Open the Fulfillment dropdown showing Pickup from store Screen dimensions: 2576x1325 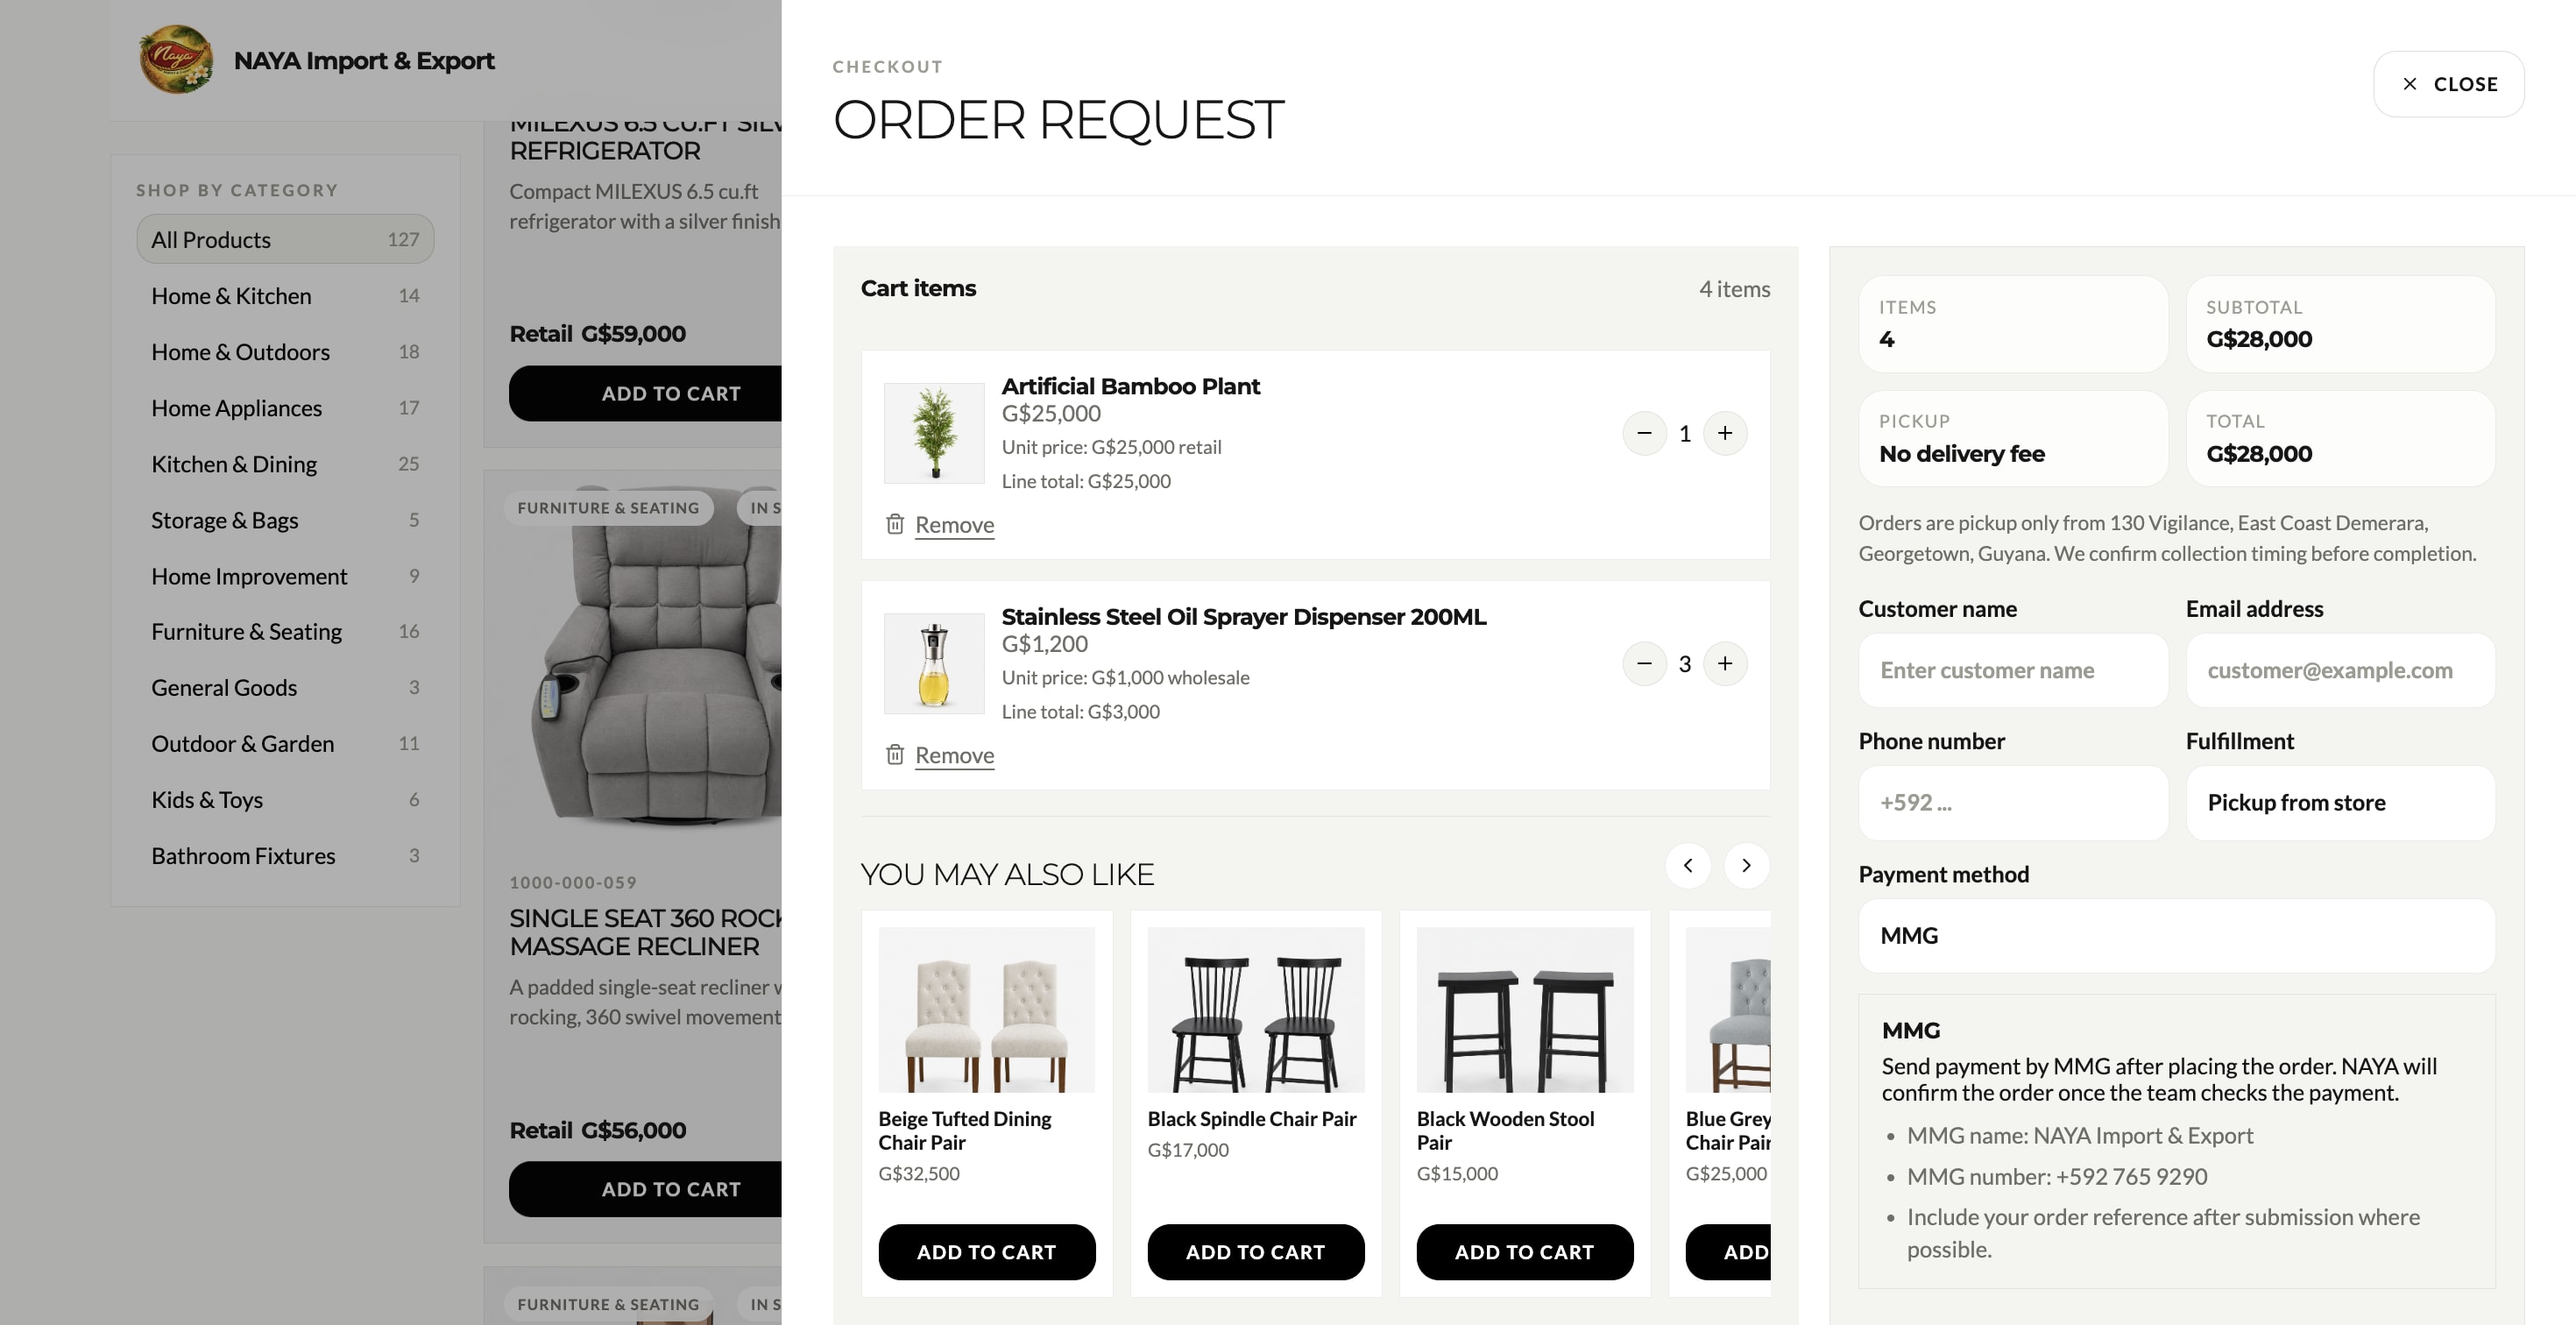[x=2340, y=803]
